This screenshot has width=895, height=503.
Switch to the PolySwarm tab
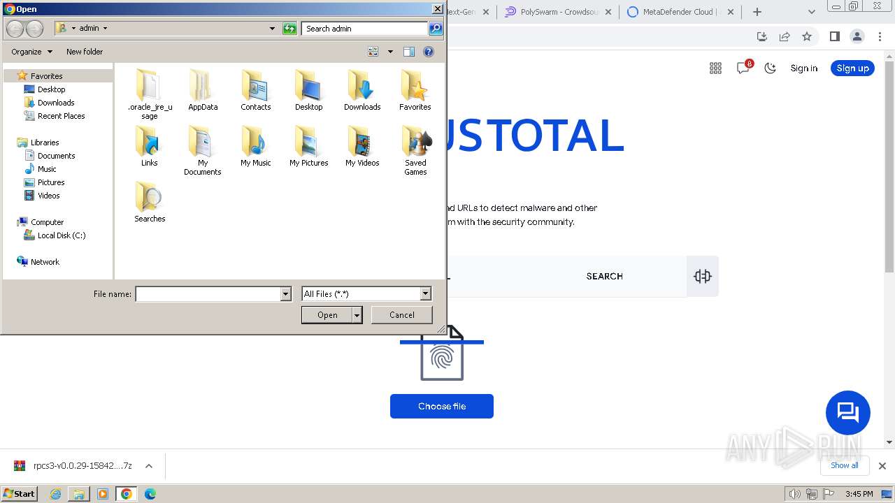tap(559, 12)
